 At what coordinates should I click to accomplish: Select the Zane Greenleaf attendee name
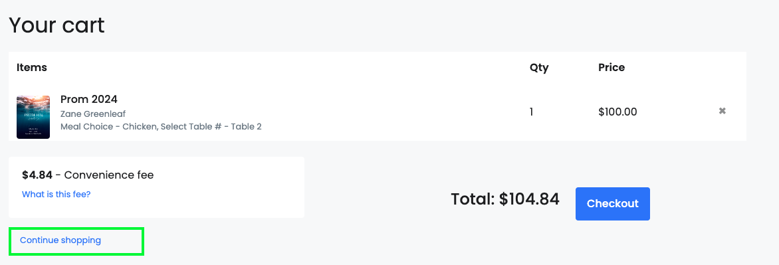(93, 114)
